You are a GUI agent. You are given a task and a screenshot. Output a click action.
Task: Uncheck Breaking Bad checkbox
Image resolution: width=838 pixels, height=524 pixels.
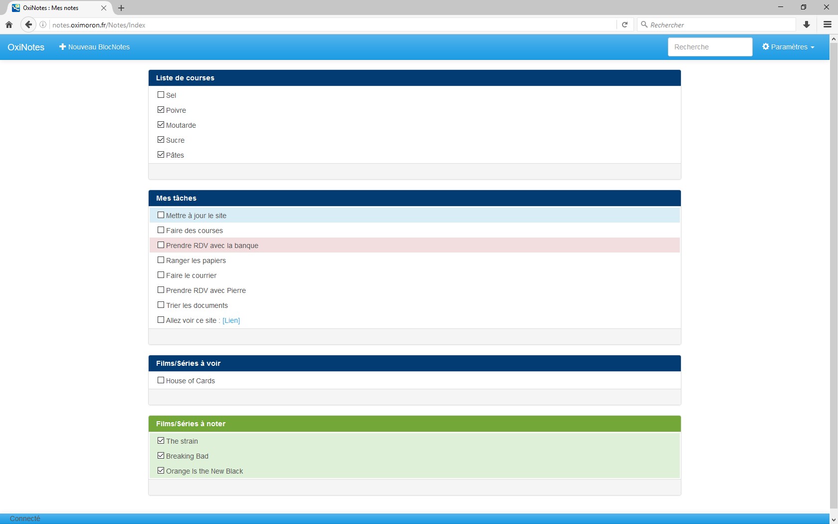[161, 456]
